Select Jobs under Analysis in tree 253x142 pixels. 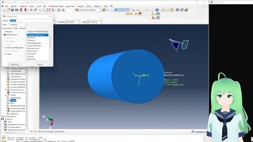9,122
